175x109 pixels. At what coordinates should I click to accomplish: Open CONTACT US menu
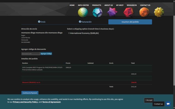pyautogui.click(x=145, y=5)
